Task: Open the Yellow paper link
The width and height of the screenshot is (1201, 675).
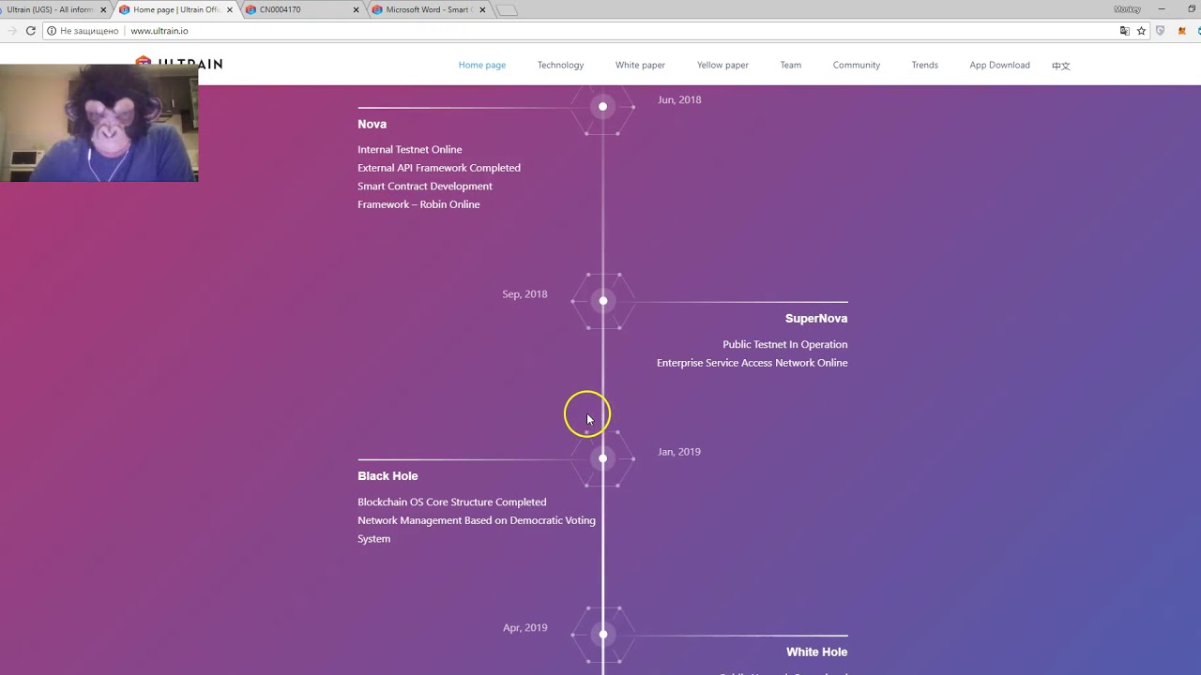Action: pos(722,65)
